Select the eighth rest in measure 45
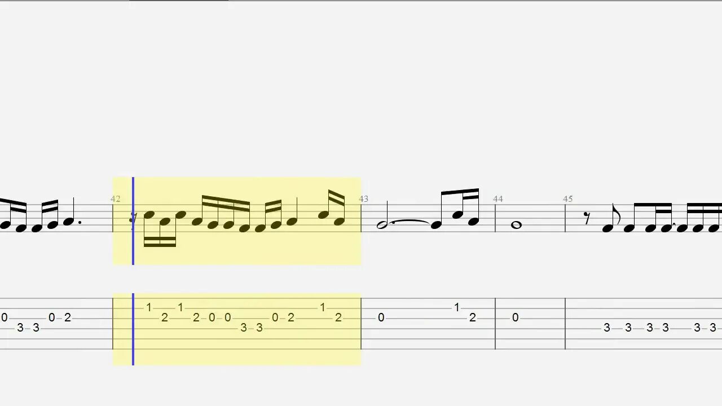 pos(587,219)
